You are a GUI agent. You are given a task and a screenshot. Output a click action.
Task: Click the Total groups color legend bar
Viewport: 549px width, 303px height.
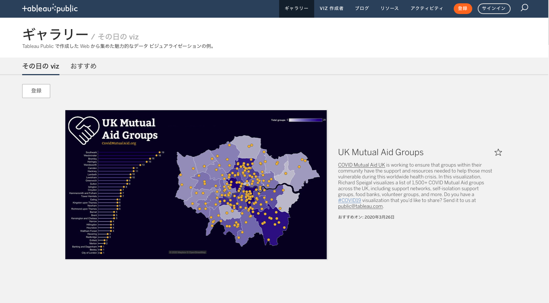306,120
